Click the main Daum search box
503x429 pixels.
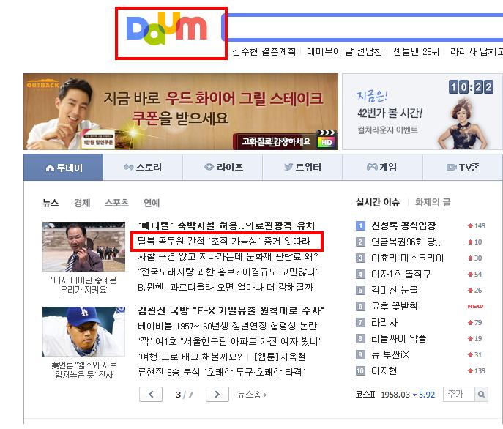[362, 28]
